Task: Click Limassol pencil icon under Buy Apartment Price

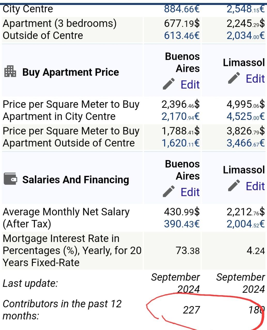Action: coord(234,78)
